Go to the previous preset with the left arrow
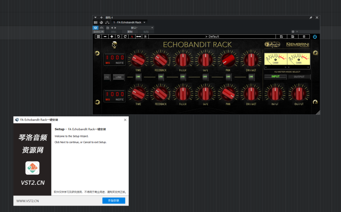341x212 pixels. click(112, 28)
